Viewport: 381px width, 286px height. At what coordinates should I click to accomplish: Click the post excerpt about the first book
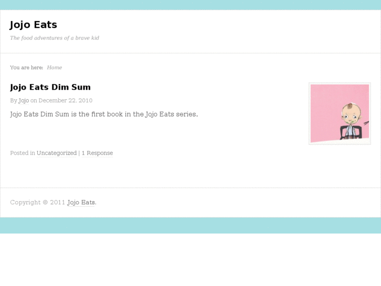104,114
